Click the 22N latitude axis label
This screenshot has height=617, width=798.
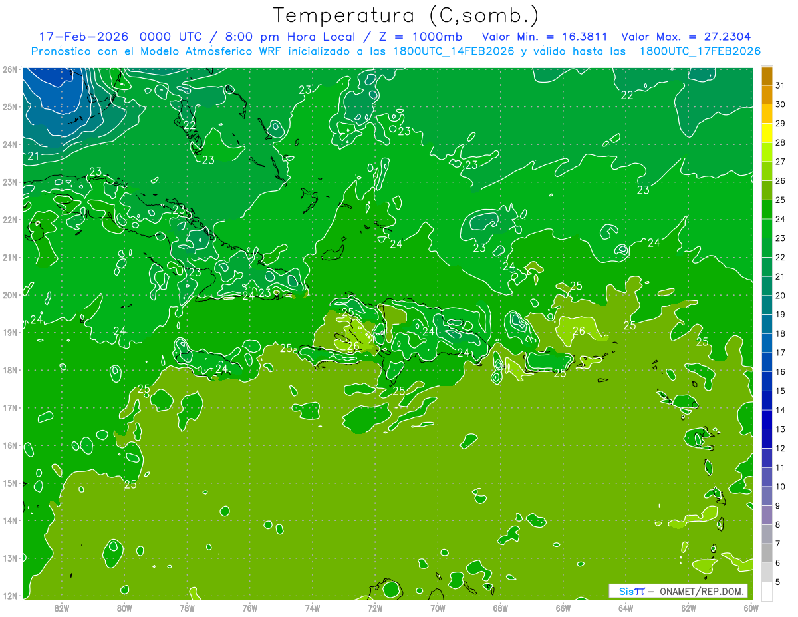click(11, 220)
